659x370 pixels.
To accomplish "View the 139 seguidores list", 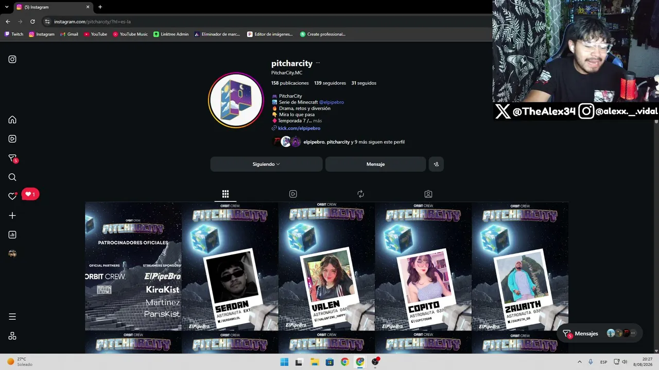I will click(x=330, y=83).
